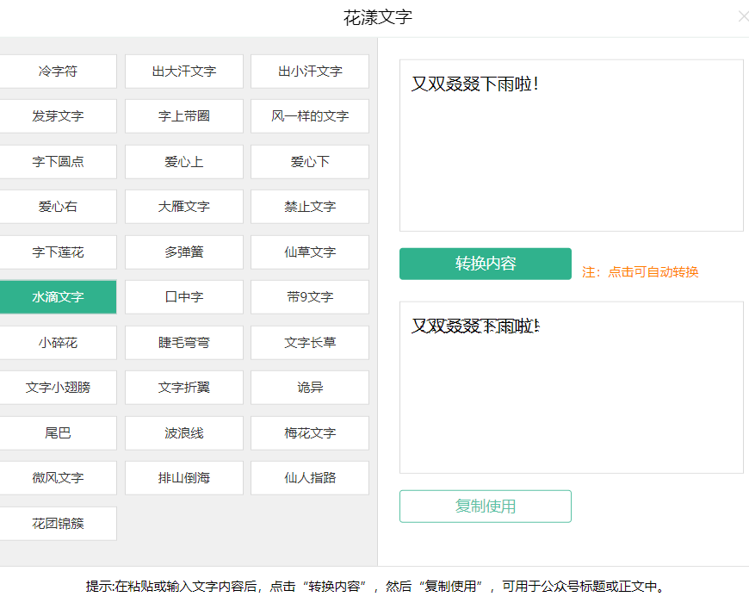Apply the 爱心上 heart style

point(183,162)
